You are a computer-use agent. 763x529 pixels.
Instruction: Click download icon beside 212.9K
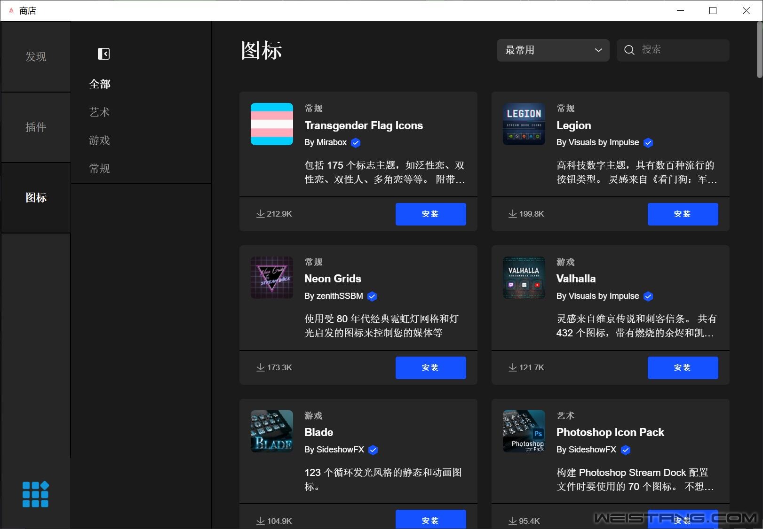click(x=260, y=214)
